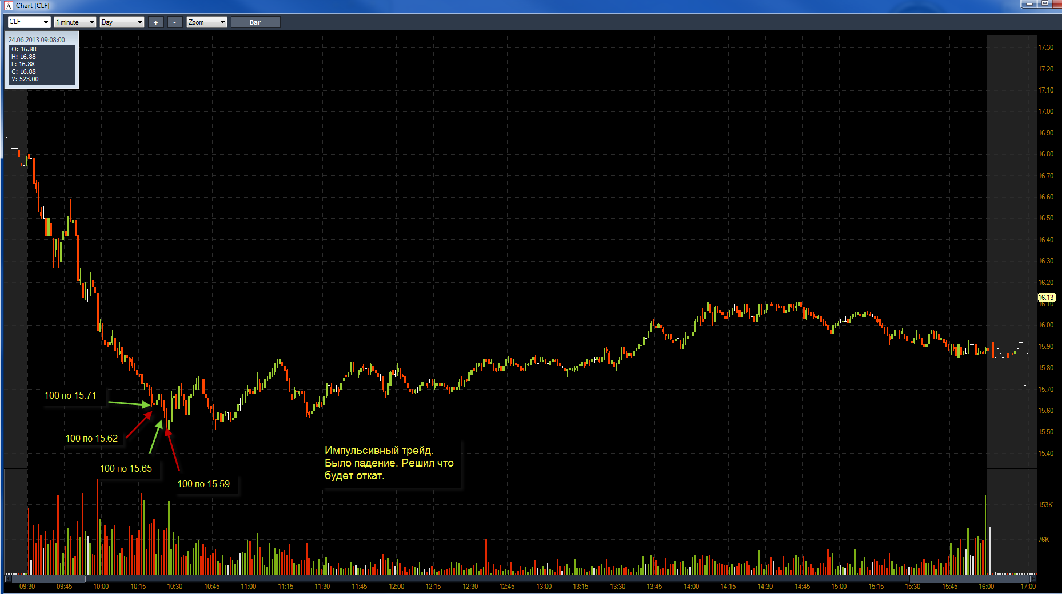Image resolution: width=1062 pixels, height=594 pixels.
Task: Click the yellow Russian trade comment text
Action: 389,463
